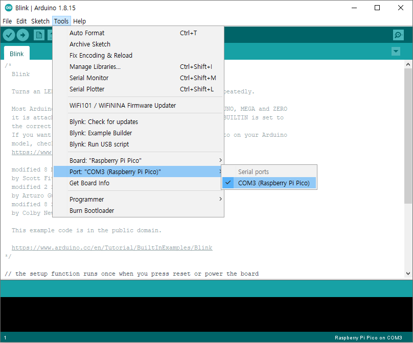Maximize the Arduino window
Image resolution: width=413 pixels, height=343 pixels.
(x=377, y=8)
